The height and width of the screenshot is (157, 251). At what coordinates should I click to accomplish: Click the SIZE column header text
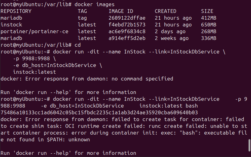pos(207,11)
